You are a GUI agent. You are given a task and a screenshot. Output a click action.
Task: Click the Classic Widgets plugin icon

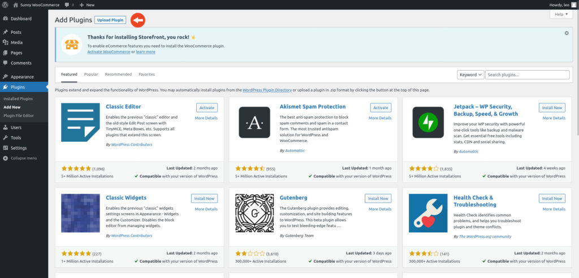80,213
